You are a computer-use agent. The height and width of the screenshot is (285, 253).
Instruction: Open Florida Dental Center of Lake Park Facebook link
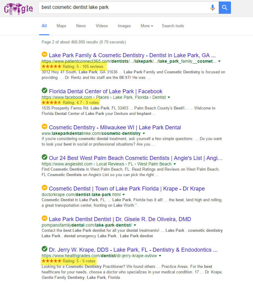click(x=106, y=91)
